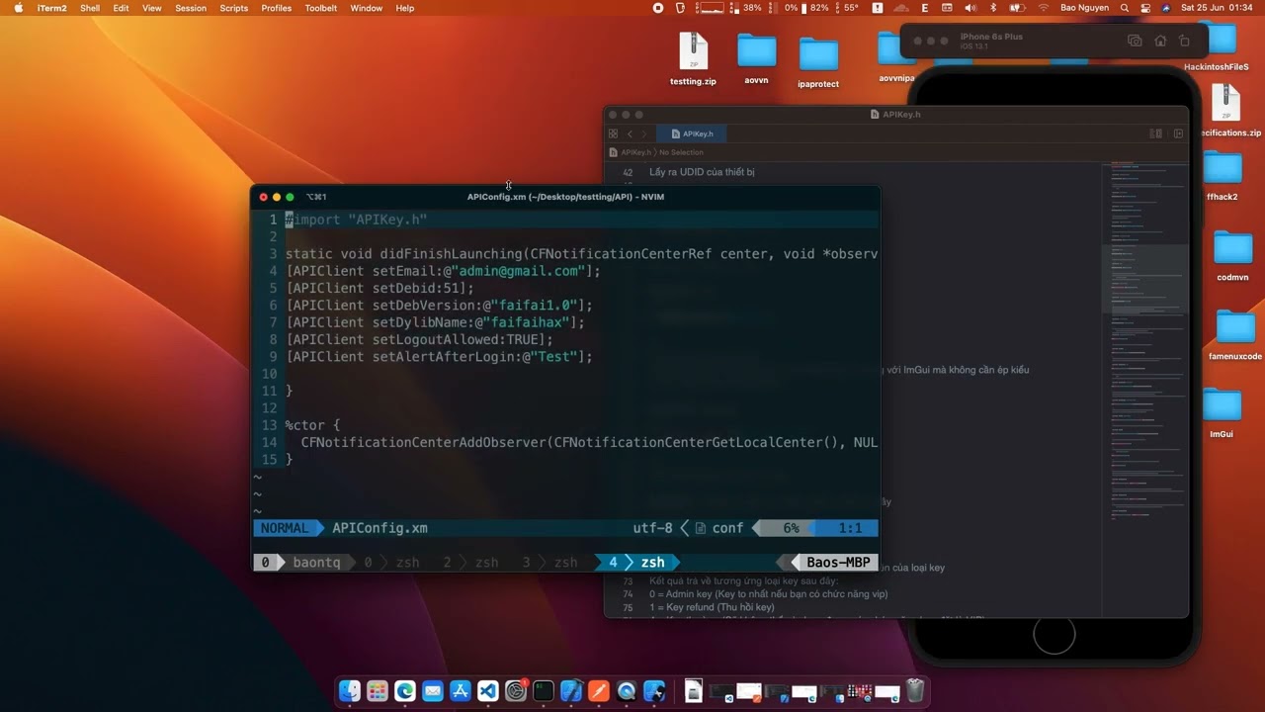The image size is (1265, 712).
Task: Open QuickTime Player from the Dock
Action: 626,691
